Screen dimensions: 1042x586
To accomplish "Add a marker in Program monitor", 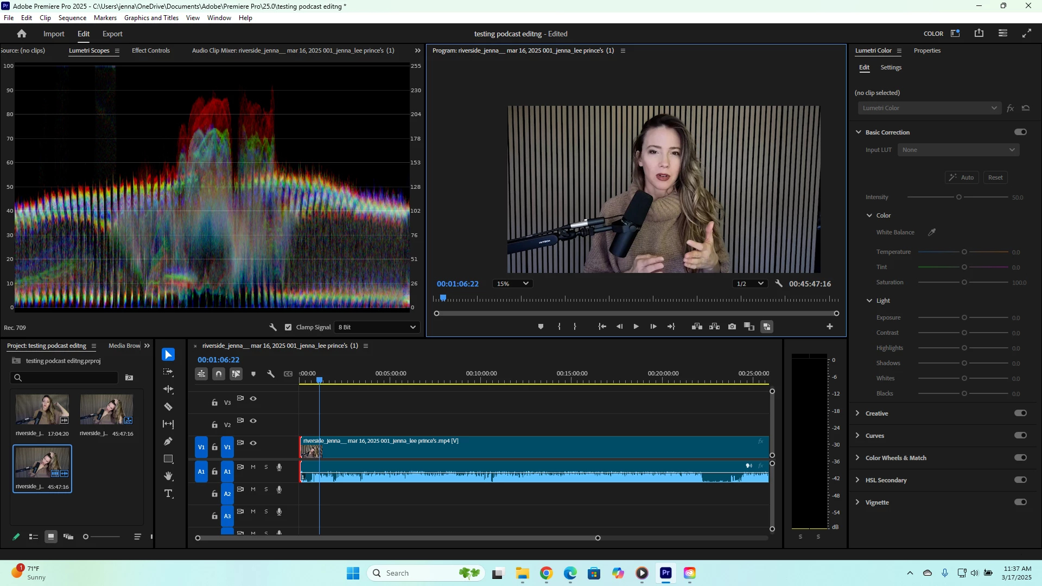I will pyautogui.click(x=541, y=327).
